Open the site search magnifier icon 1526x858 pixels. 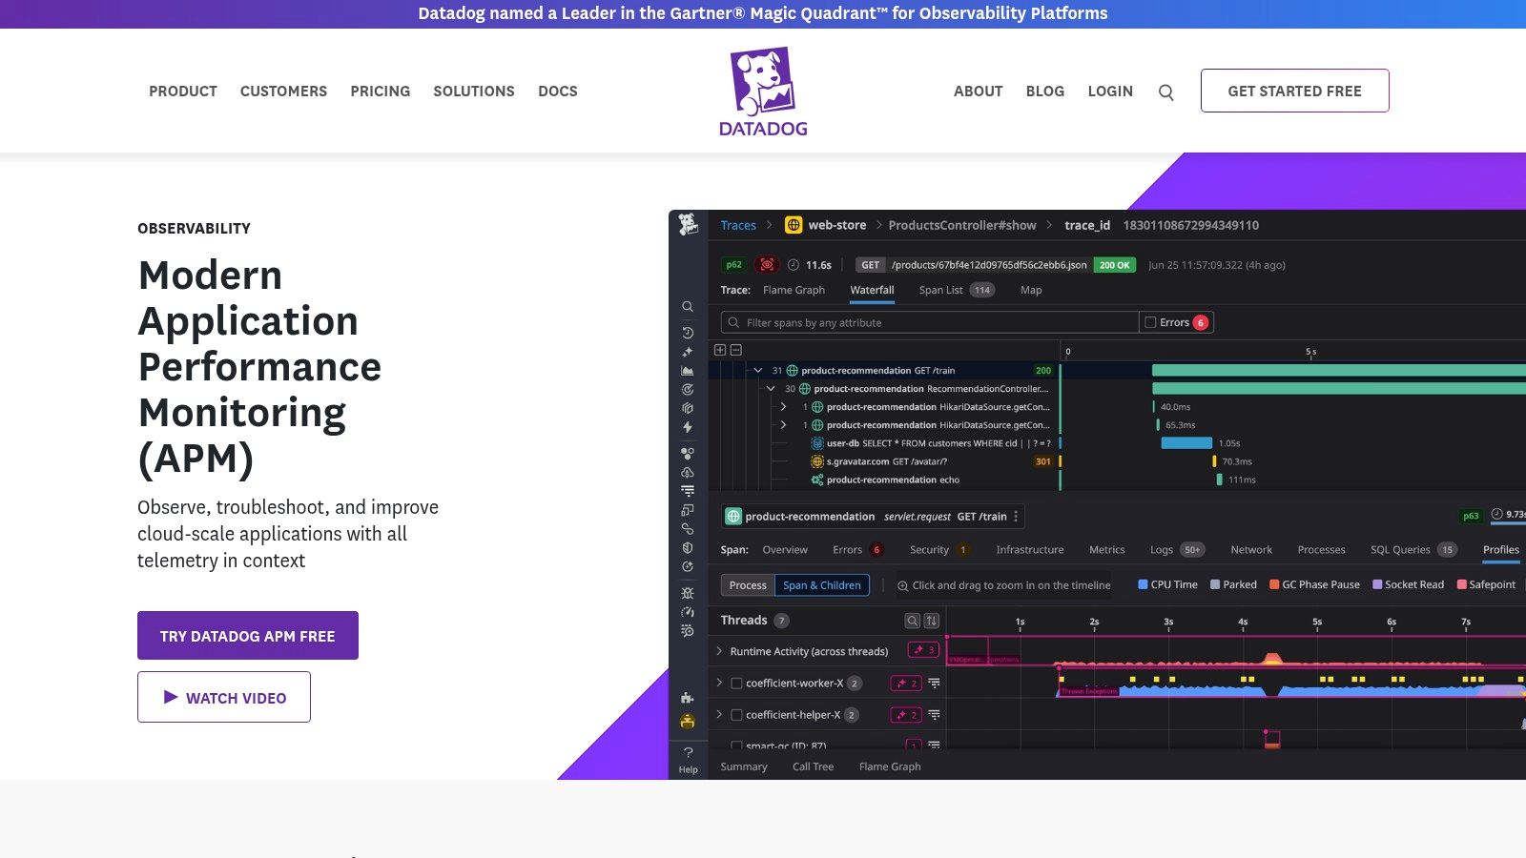click(1165, 92)
